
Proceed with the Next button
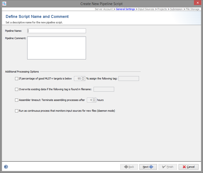(148, 167)
